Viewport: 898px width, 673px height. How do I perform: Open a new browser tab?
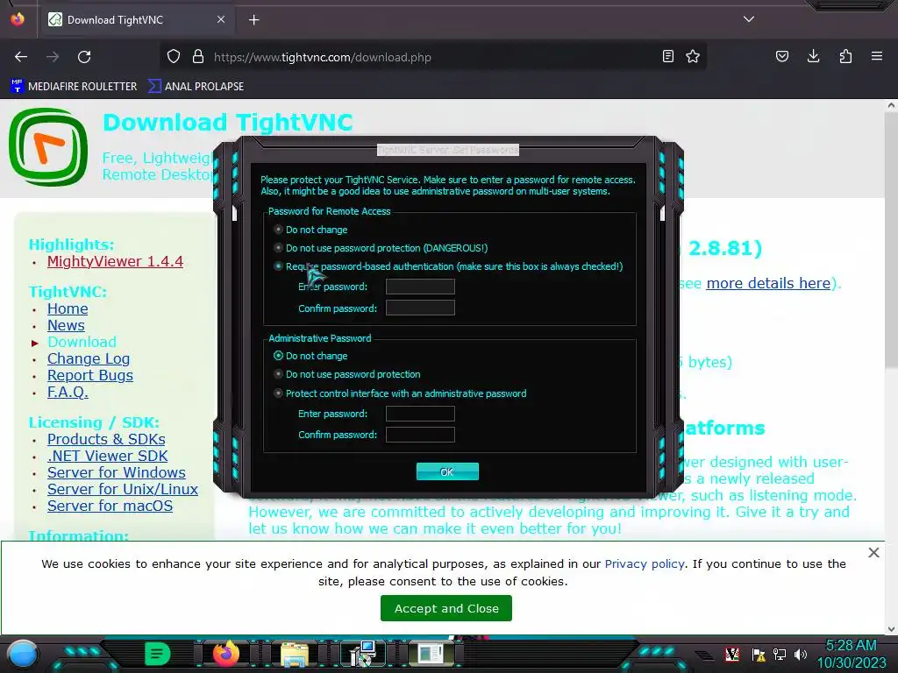[x=253, y=20]
